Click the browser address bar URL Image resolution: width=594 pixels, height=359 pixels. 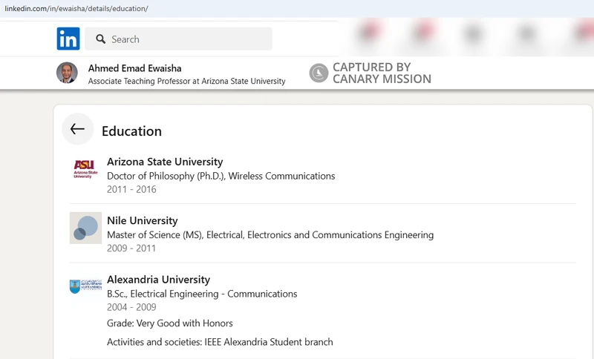76,8
